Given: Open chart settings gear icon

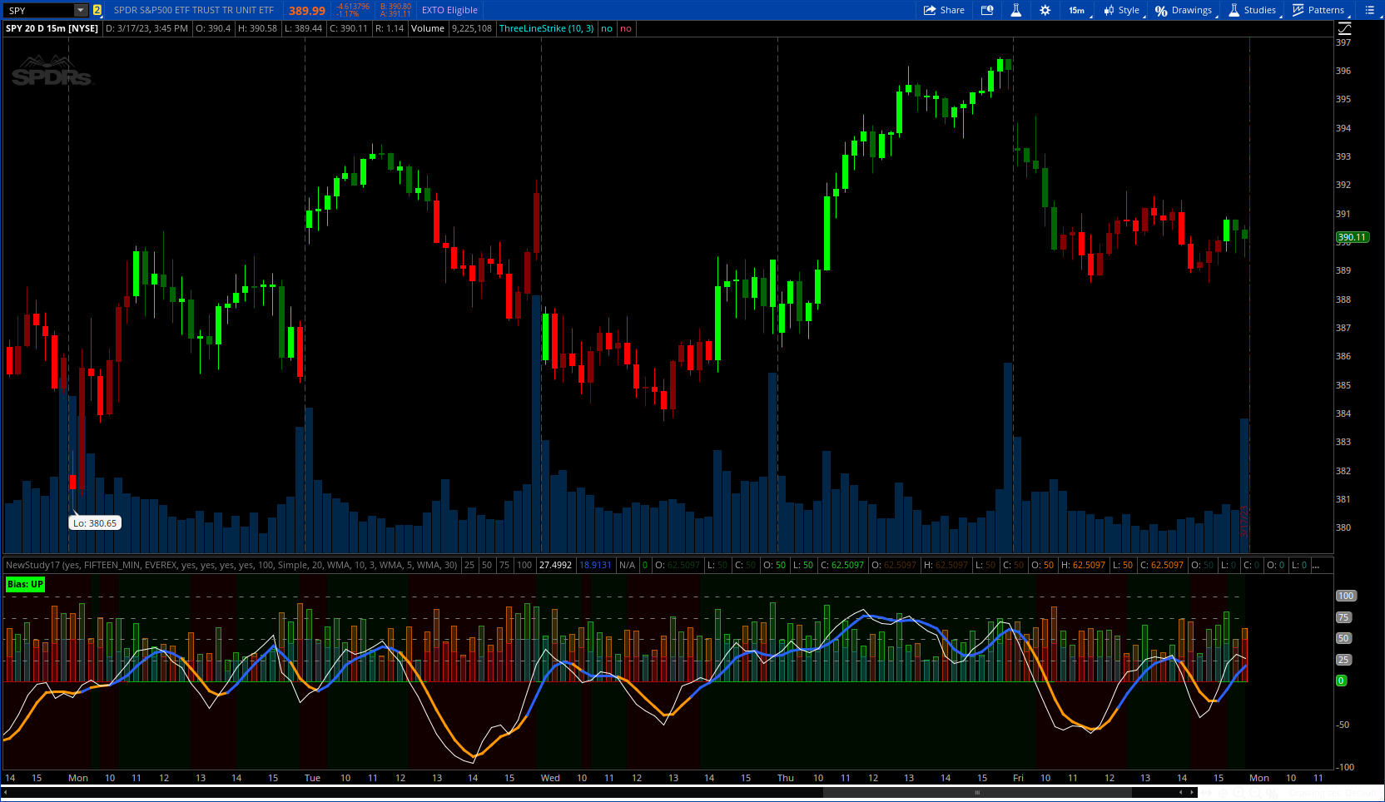Looking at the screenshot, I should [x=1045, y=10].
